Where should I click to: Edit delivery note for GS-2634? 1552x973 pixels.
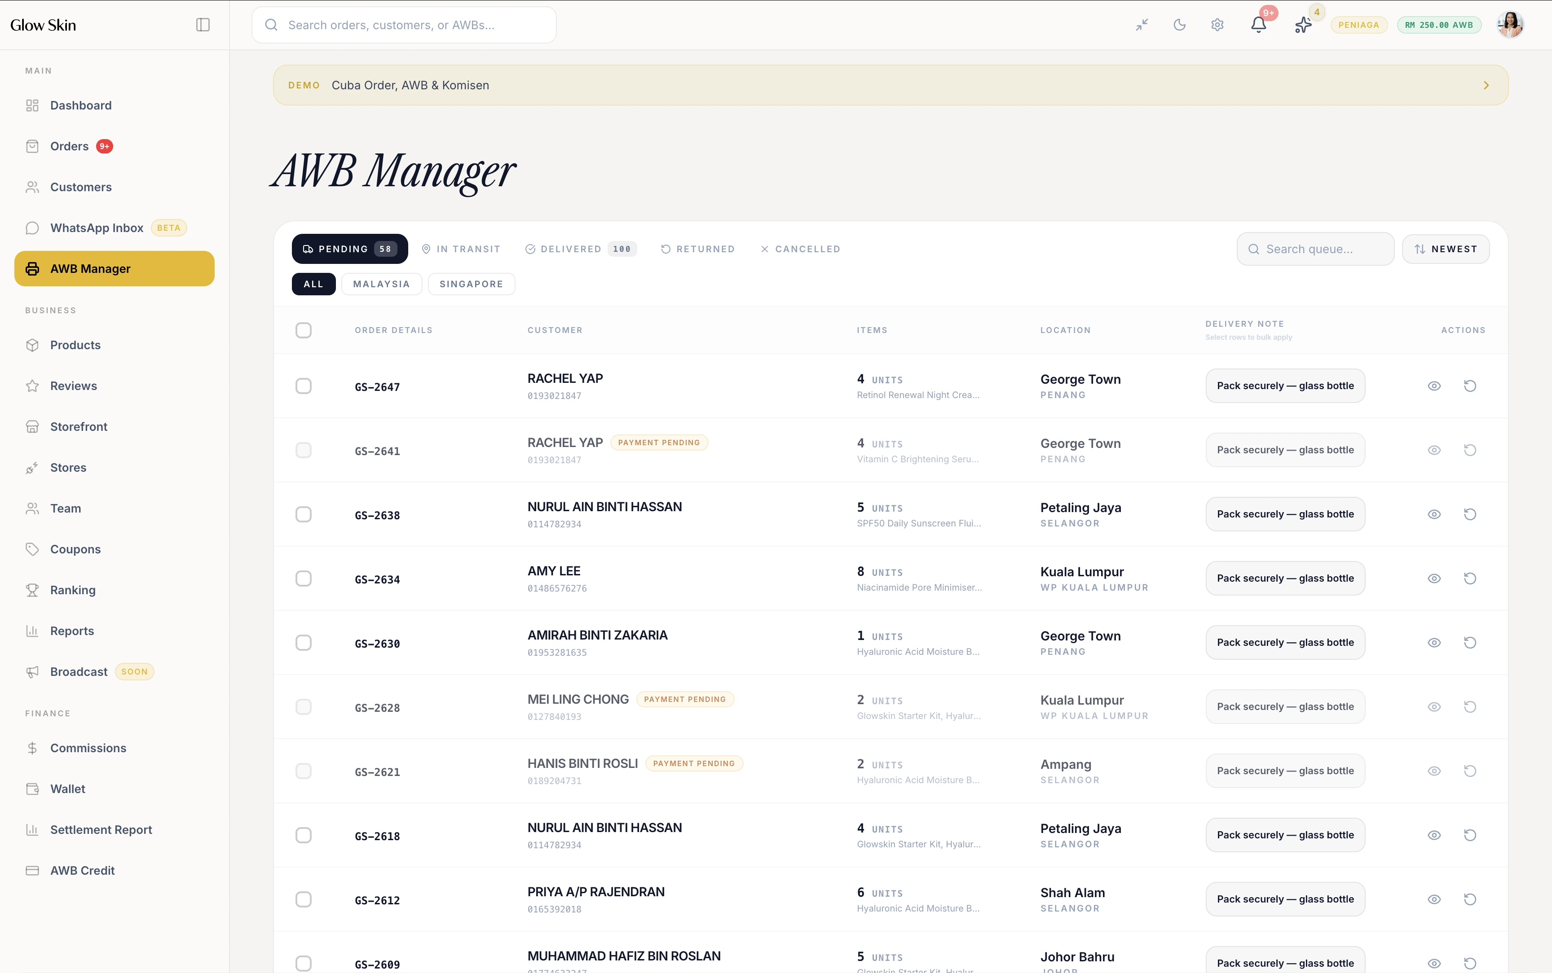1286,579
